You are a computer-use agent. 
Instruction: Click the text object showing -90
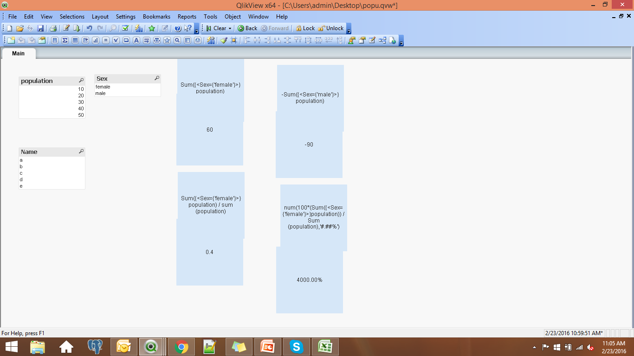coord(309,145)
